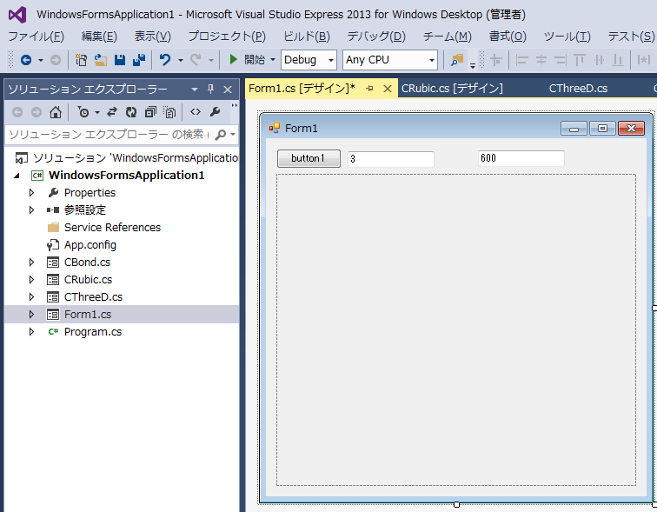Click the Align to Grid layout icon

click(x=496, y=60)
